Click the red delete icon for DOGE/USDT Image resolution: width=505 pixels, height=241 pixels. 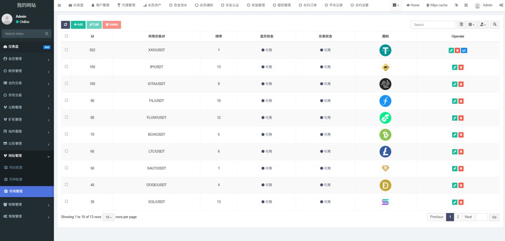click(461, 185)
